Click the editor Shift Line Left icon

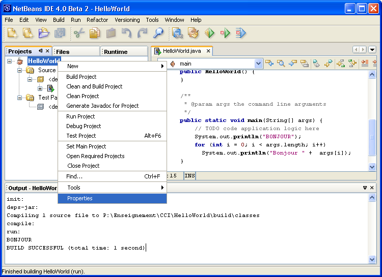[365, 64]
